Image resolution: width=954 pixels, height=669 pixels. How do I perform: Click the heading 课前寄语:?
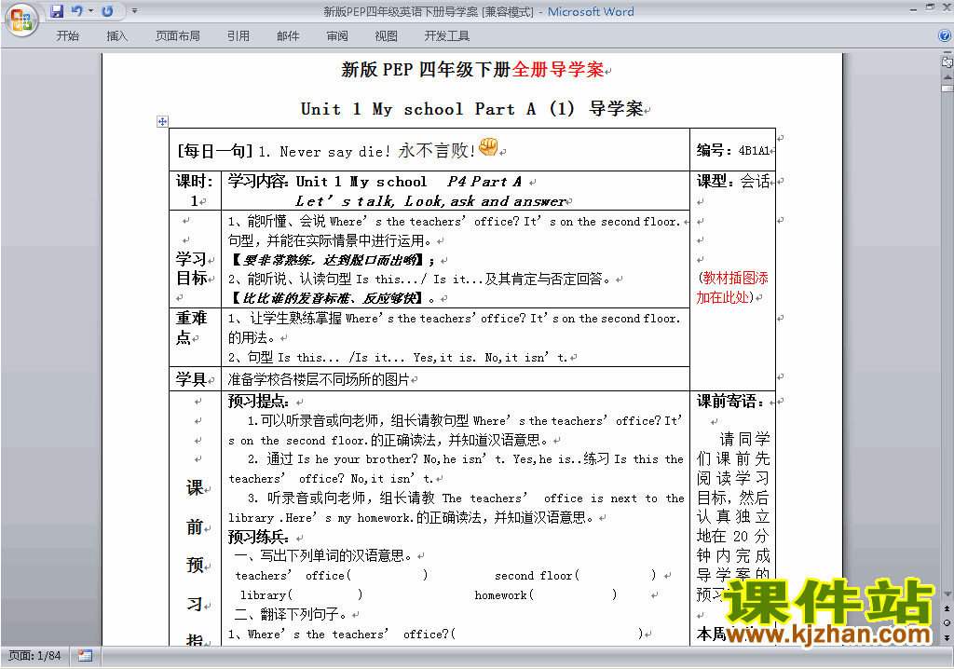(729, 402)
